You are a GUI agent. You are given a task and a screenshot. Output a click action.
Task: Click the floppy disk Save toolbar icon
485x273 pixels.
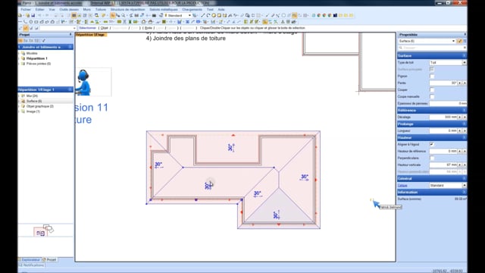(33, 15)
